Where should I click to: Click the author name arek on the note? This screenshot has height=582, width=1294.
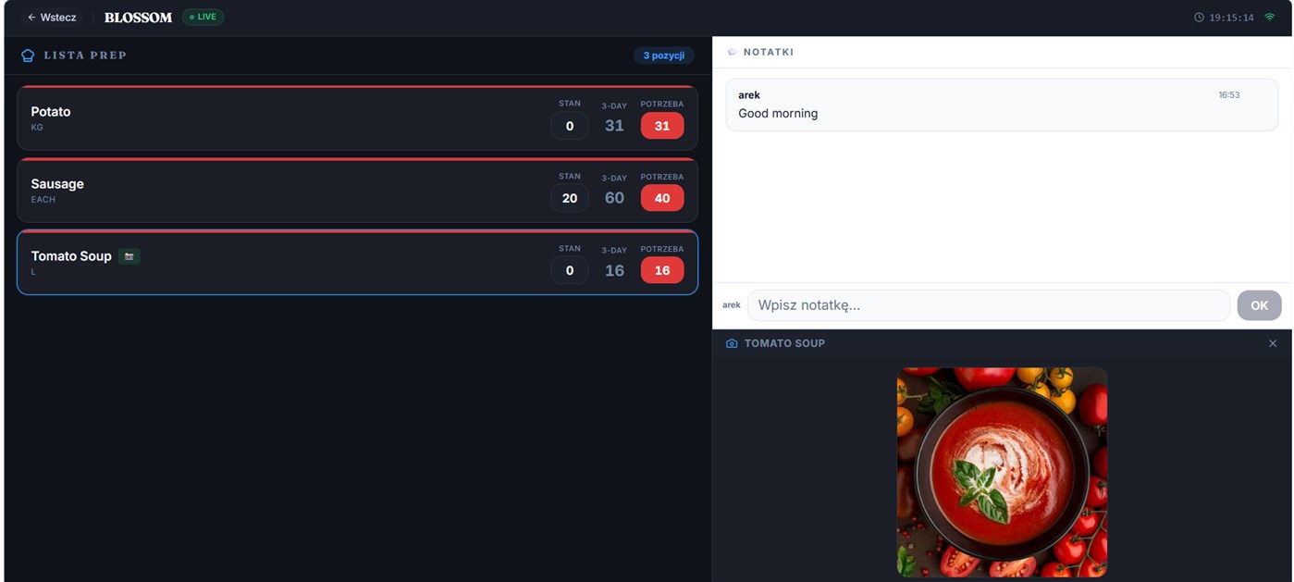(x=749, y=95)
